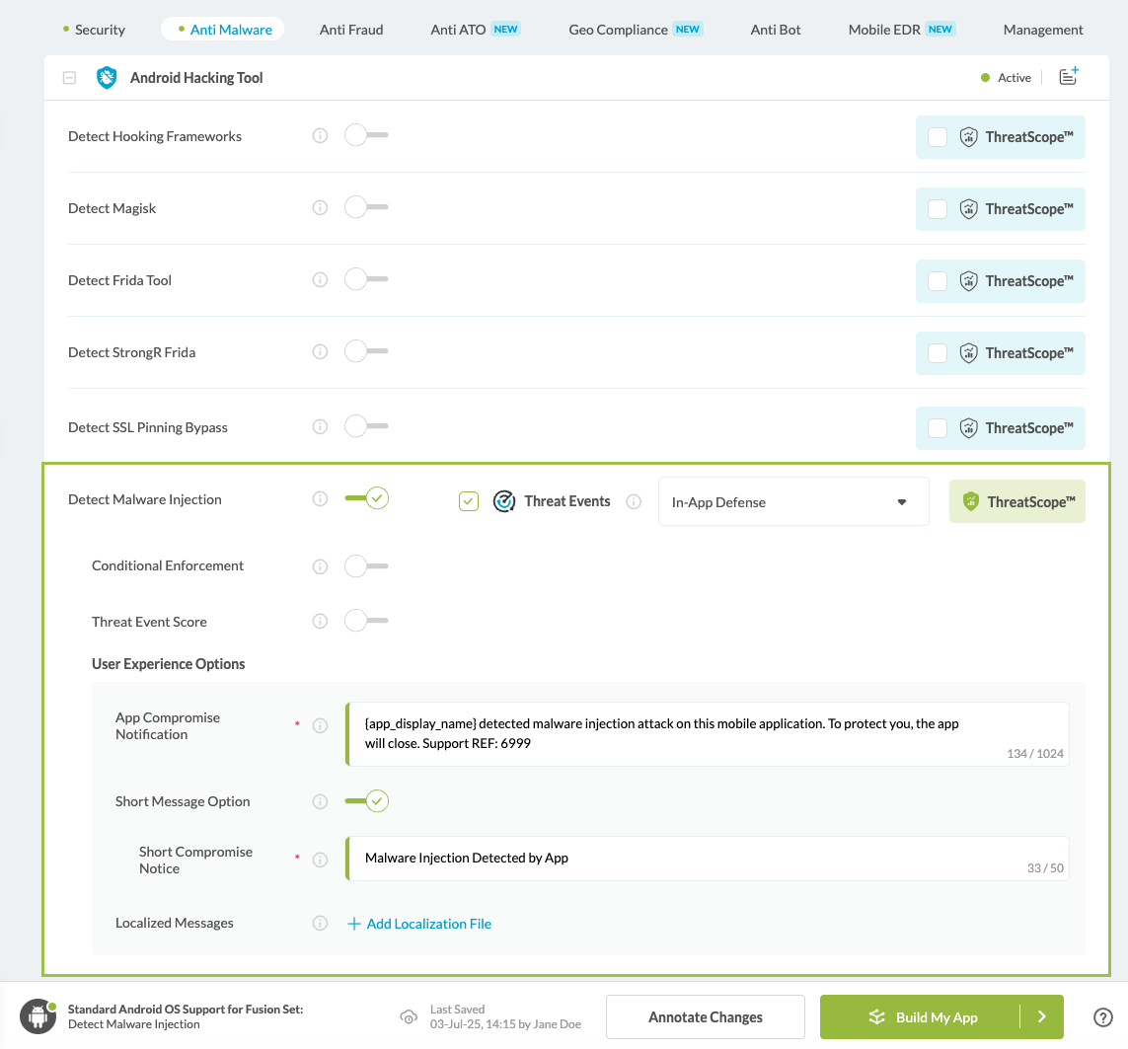Open the info tooltip for Detect Frida Tool
Image resolution: width=1128 pixels, height=1049 pixels.
320,279
